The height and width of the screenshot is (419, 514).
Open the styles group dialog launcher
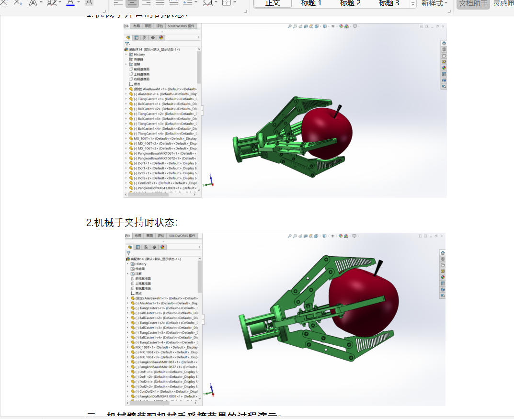(449, 11)
